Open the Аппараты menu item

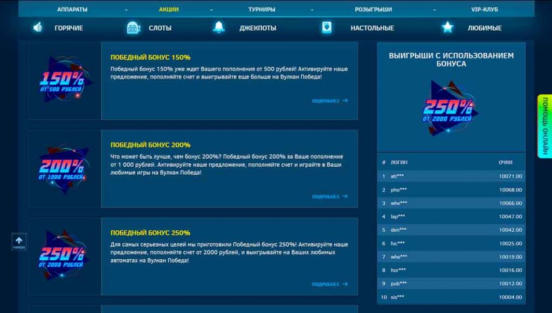tap(72, 10)
